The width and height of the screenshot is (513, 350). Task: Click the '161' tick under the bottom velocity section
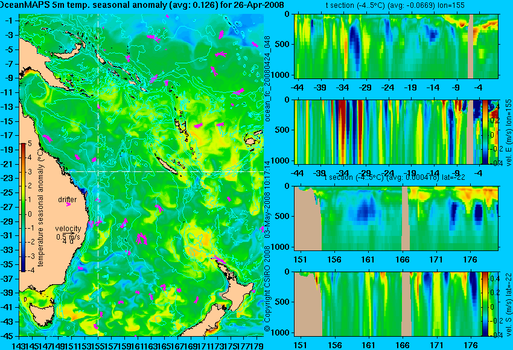tap(368, 345)
